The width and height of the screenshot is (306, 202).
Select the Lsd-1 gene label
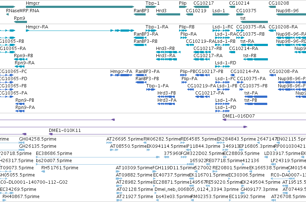tap(219, 11)
